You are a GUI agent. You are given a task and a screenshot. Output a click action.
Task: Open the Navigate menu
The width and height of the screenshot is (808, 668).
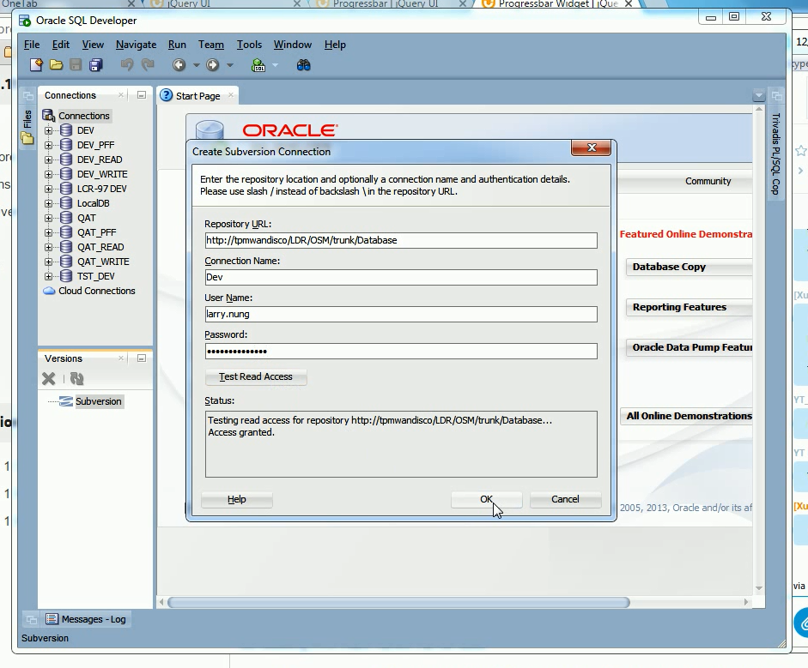tap(136, 45)
